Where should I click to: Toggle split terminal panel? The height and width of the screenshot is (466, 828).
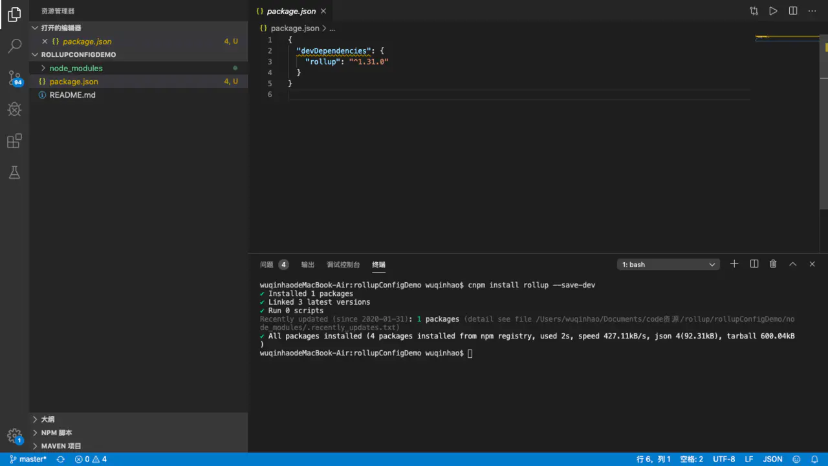[754, 264]
